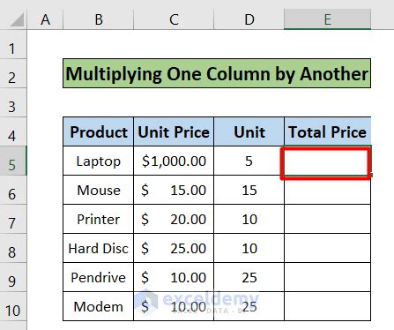The image size is (394, 330).
Task: Click the 'Unit' header cell
Action: (x=249, y=131)
